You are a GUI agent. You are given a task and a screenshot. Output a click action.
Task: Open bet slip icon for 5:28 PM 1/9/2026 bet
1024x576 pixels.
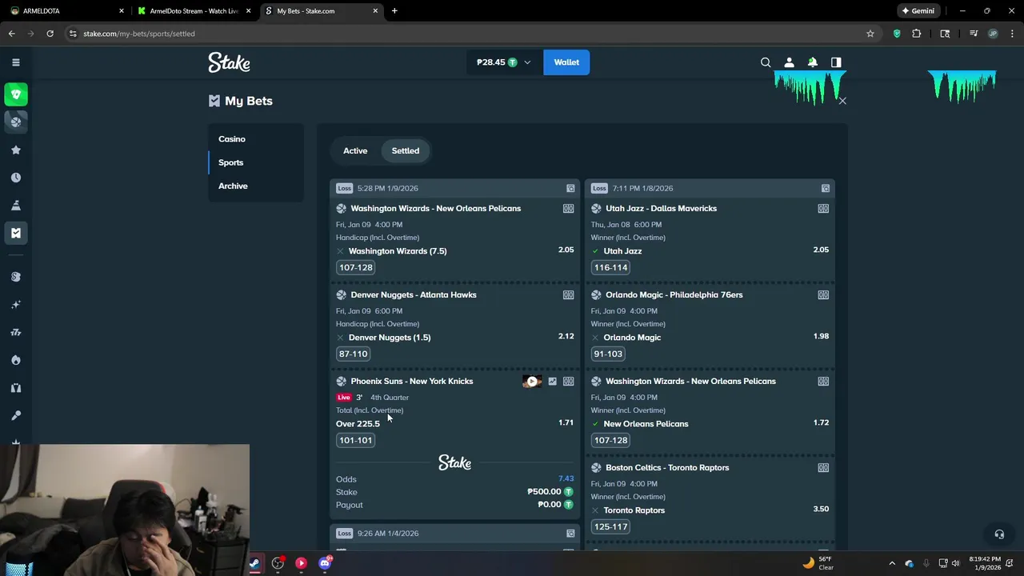pos(570,188)
